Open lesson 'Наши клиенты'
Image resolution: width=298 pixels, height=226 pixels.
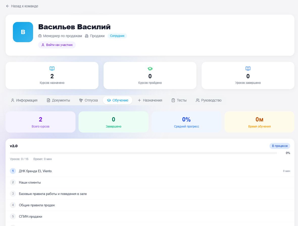point(150,183)
